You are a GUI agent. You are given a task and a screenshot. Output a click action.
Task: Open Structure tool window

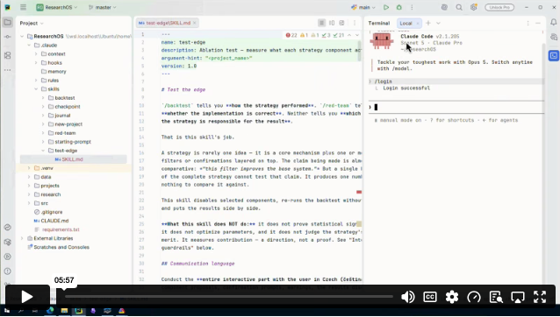pos(8,55)
